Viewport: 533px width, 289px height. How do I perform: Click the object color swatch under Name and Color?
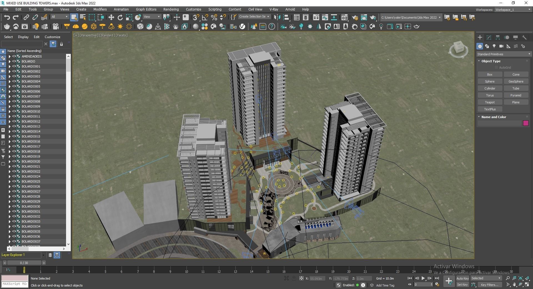(526, 123)
